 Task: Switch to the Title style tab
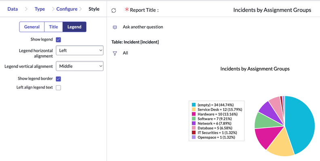pyautogui.click(x=53, y=27)
